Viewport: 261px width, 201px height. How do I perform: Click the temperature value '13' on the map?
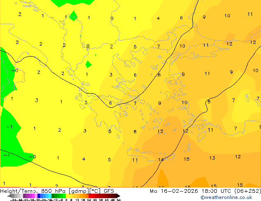pos(212,158)
